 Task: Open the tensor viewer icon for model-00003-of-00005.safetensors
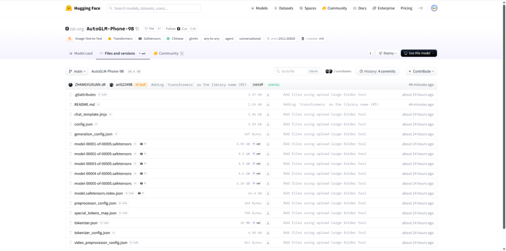[142, 164]
